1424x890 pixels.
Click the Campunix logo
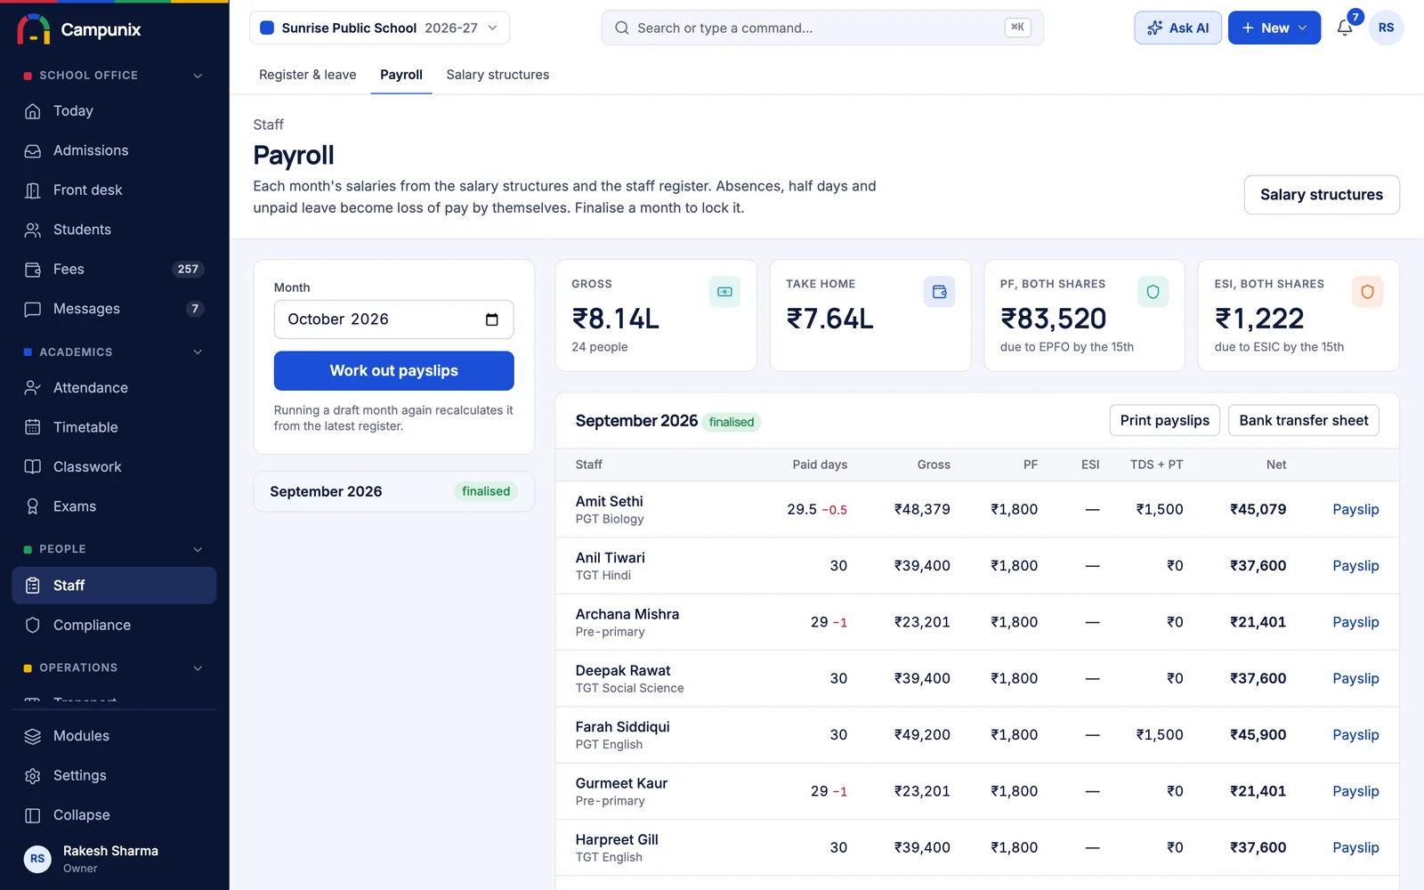click(x=78, y=29)
